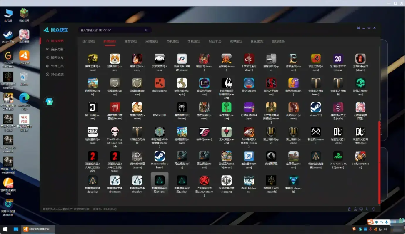Switch to the 手机游戏 tab
Image resolution: width=405 pixels, height=234 pixels.
point(194,42)
